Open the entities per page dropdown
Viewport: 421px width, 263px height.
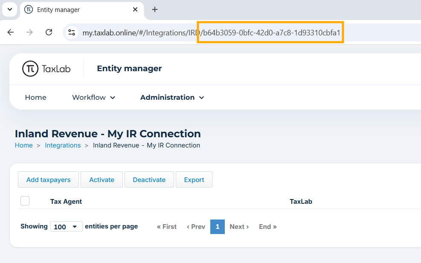coord(66,227)
